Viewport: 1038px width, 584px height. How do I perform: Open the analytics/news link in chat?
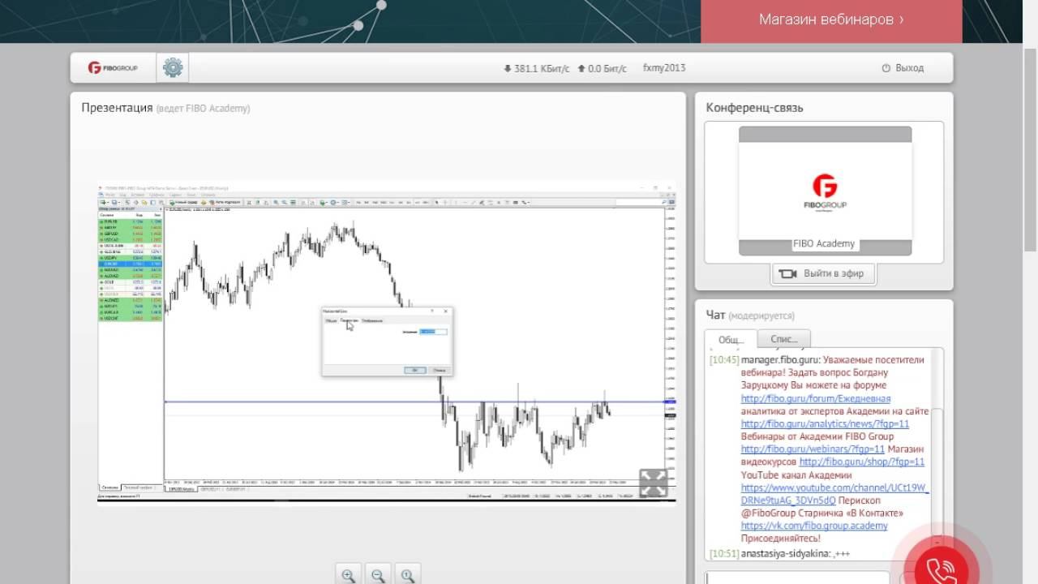825,423
